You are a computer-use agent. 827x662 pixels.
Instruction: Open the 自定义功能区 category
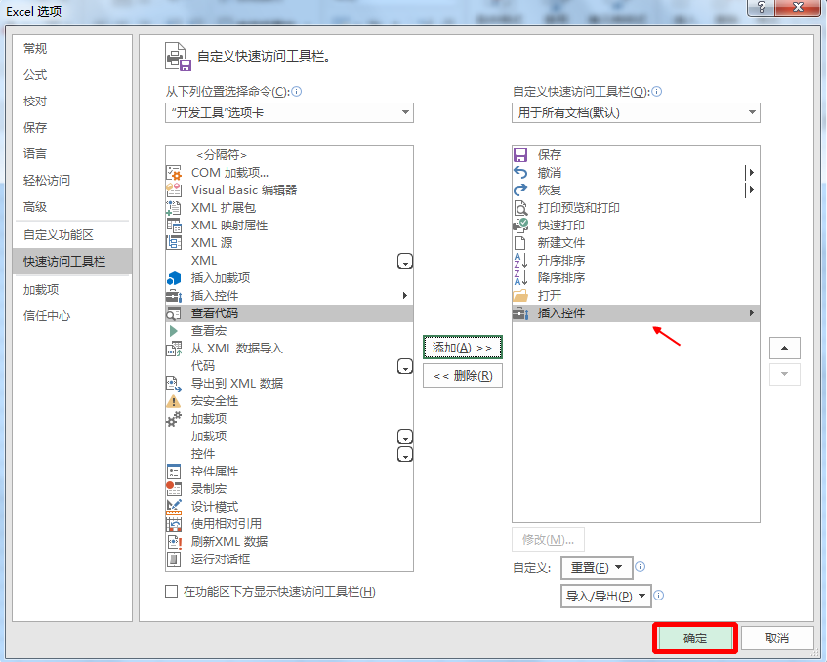click(71, 235)
